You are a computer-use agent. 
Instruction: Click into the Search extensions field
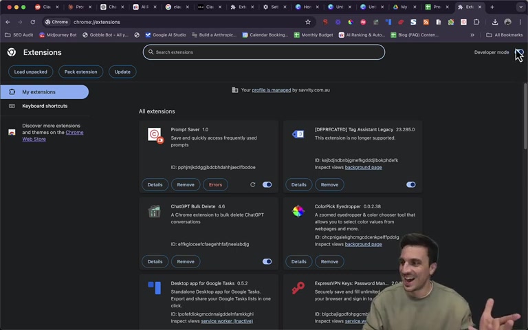[x=264, y=52]
